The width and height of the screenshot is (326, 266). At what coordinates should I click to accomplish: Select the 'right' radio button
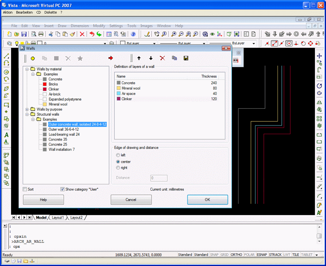point(118,168)
